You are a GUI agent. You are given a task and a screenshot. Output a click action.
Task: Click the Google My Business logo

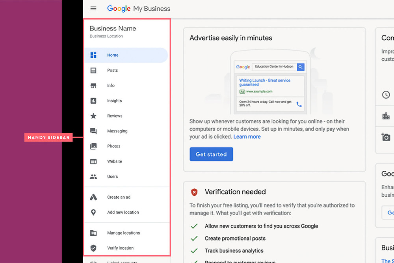139,9
